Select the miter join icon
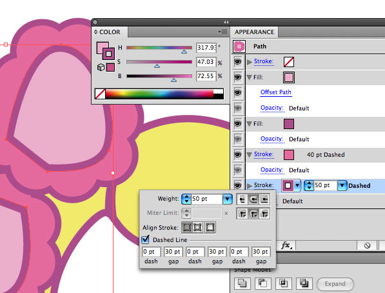 click(x=242, y=214)
